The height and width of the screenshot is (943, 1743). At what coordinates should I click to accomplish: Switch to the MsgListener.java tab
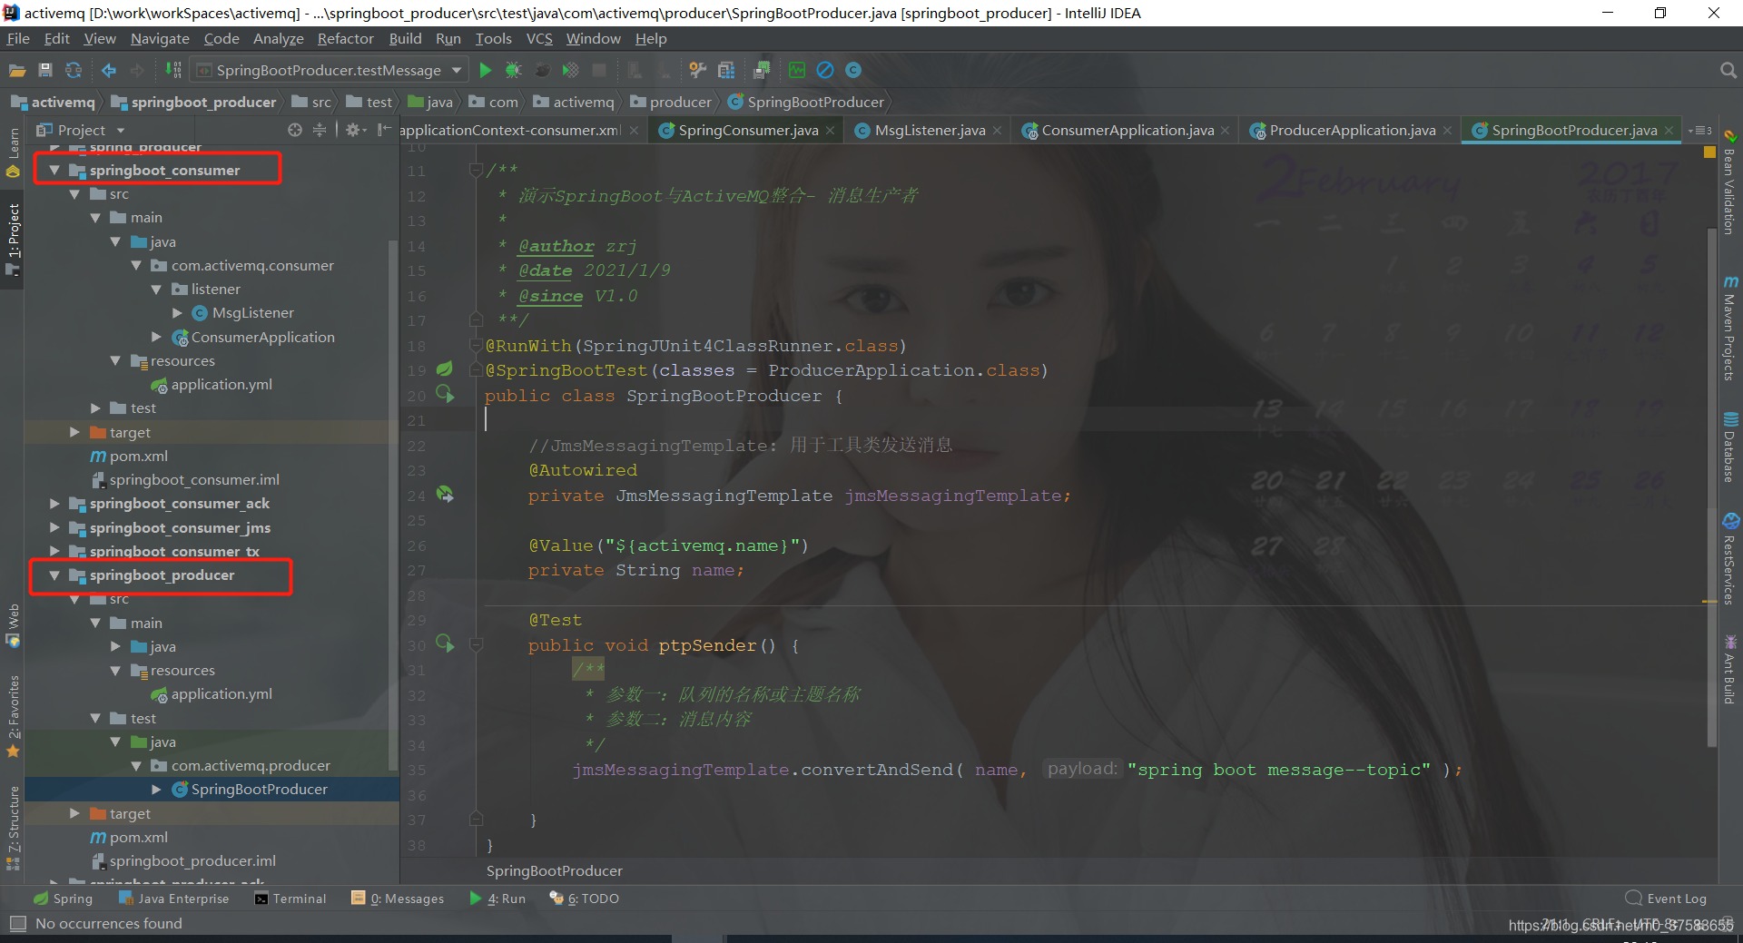[930, 131]
